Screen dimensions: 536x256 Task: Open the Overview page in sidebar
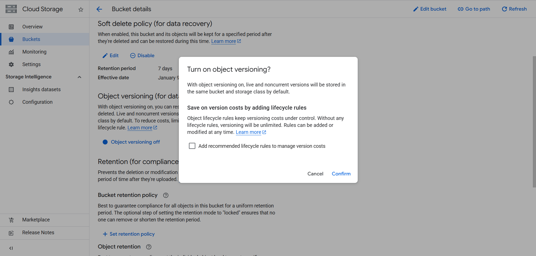(x=32, y=27)
